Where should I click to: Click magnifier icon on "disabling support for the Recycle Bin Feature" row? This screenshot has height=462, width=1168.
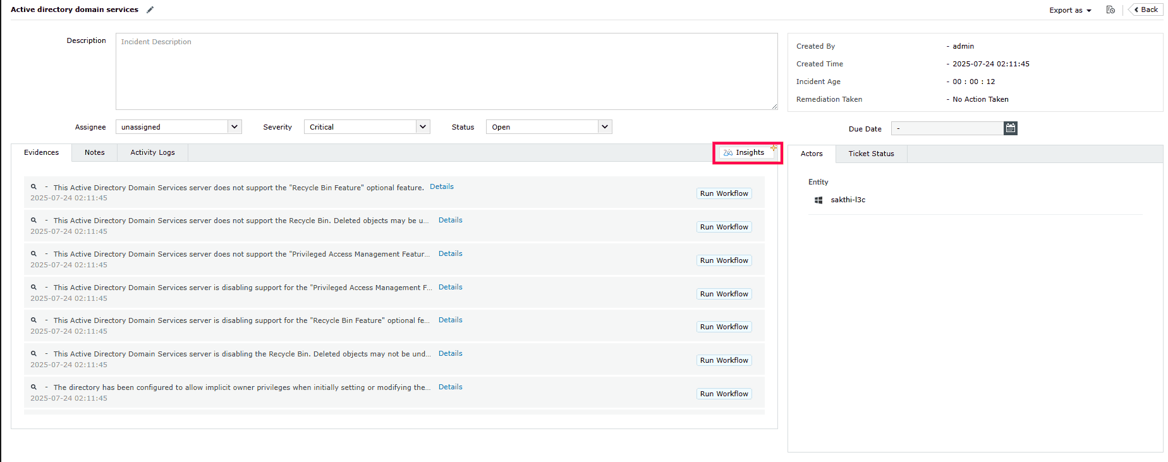pos(33,320)
